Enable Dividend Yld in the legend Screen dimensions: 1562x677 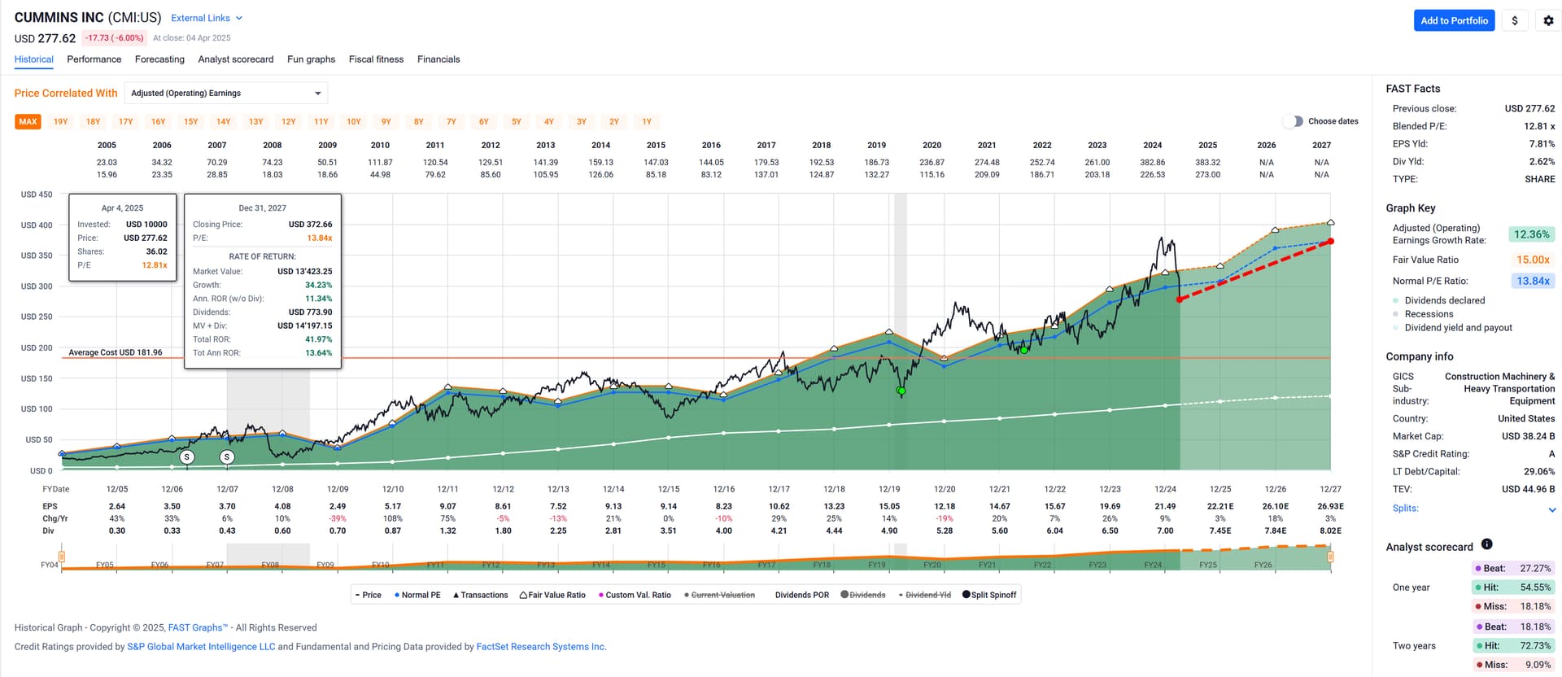point(925,595)
